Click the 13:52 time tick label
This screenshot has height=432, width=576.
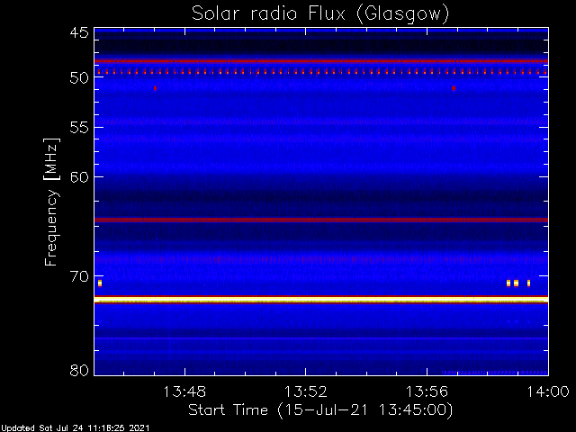point(306,391)
